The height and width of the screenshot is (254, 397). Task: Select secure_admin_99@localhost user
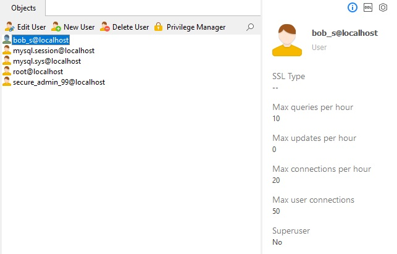point(59,82)
